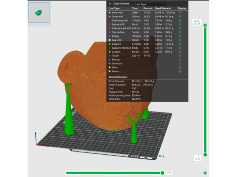Uncheck Inner wall display checkbox
The height and width of the screenshot is (177, 236).
coord(180,13)
